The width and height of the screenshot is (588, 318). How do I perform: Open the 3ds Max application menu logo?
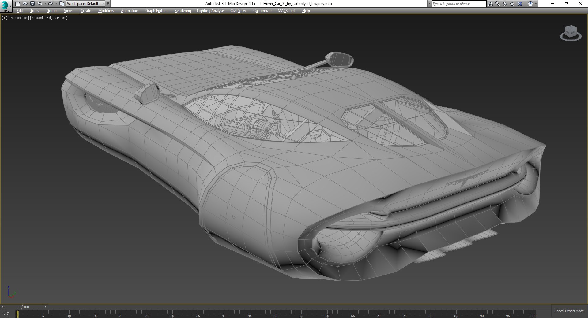tap(6, 6)
